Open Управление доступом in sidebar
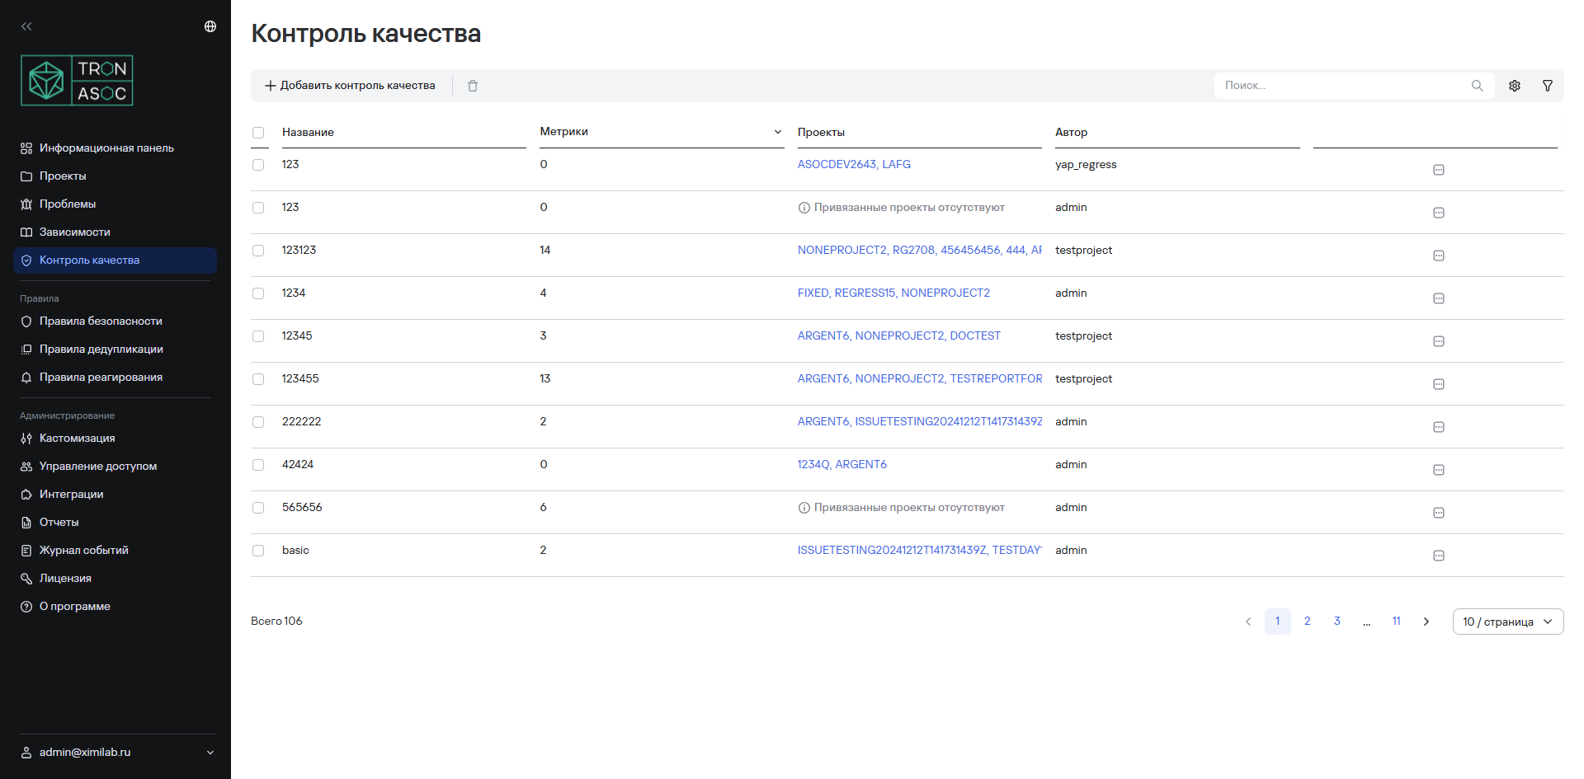 [x=115, y=467]
